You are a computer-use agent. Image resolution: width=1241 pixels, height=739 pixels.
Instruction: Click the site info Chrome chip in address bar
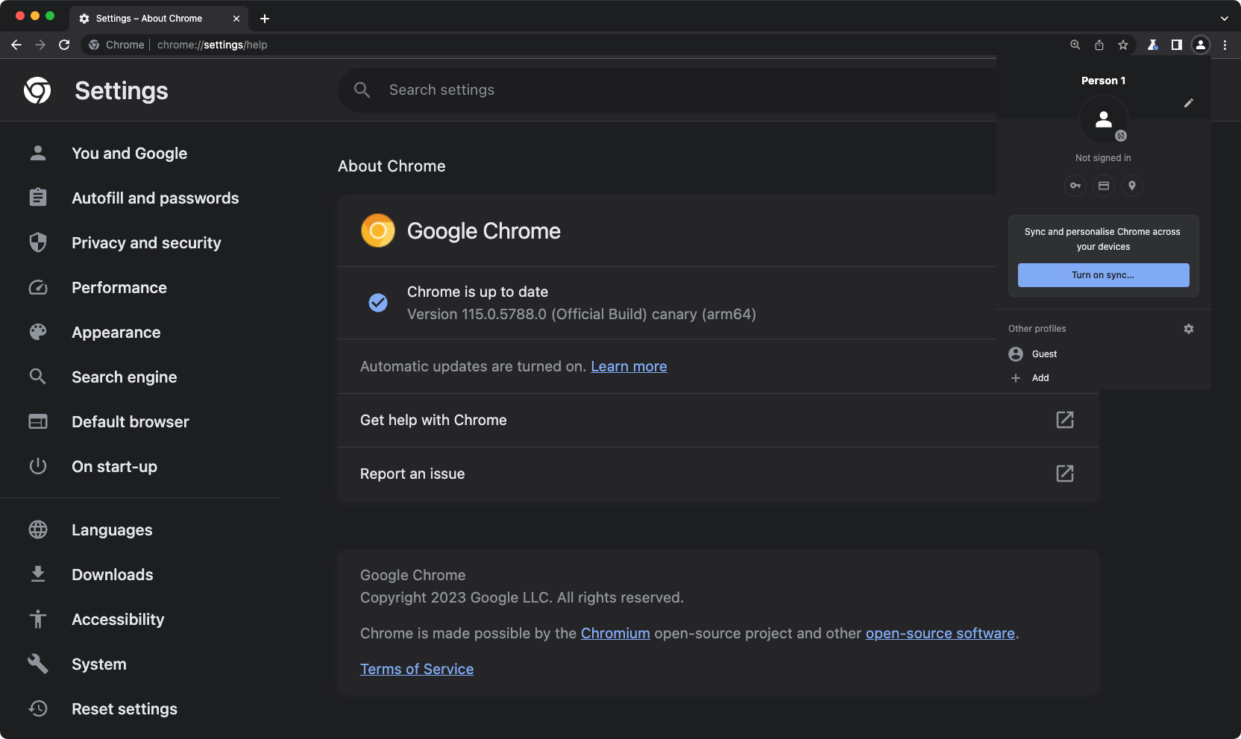116,45
